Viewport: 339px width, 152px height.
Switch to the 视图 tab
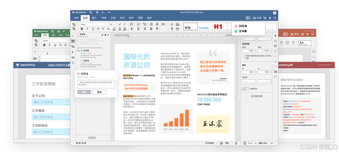[x=140, y=18]
